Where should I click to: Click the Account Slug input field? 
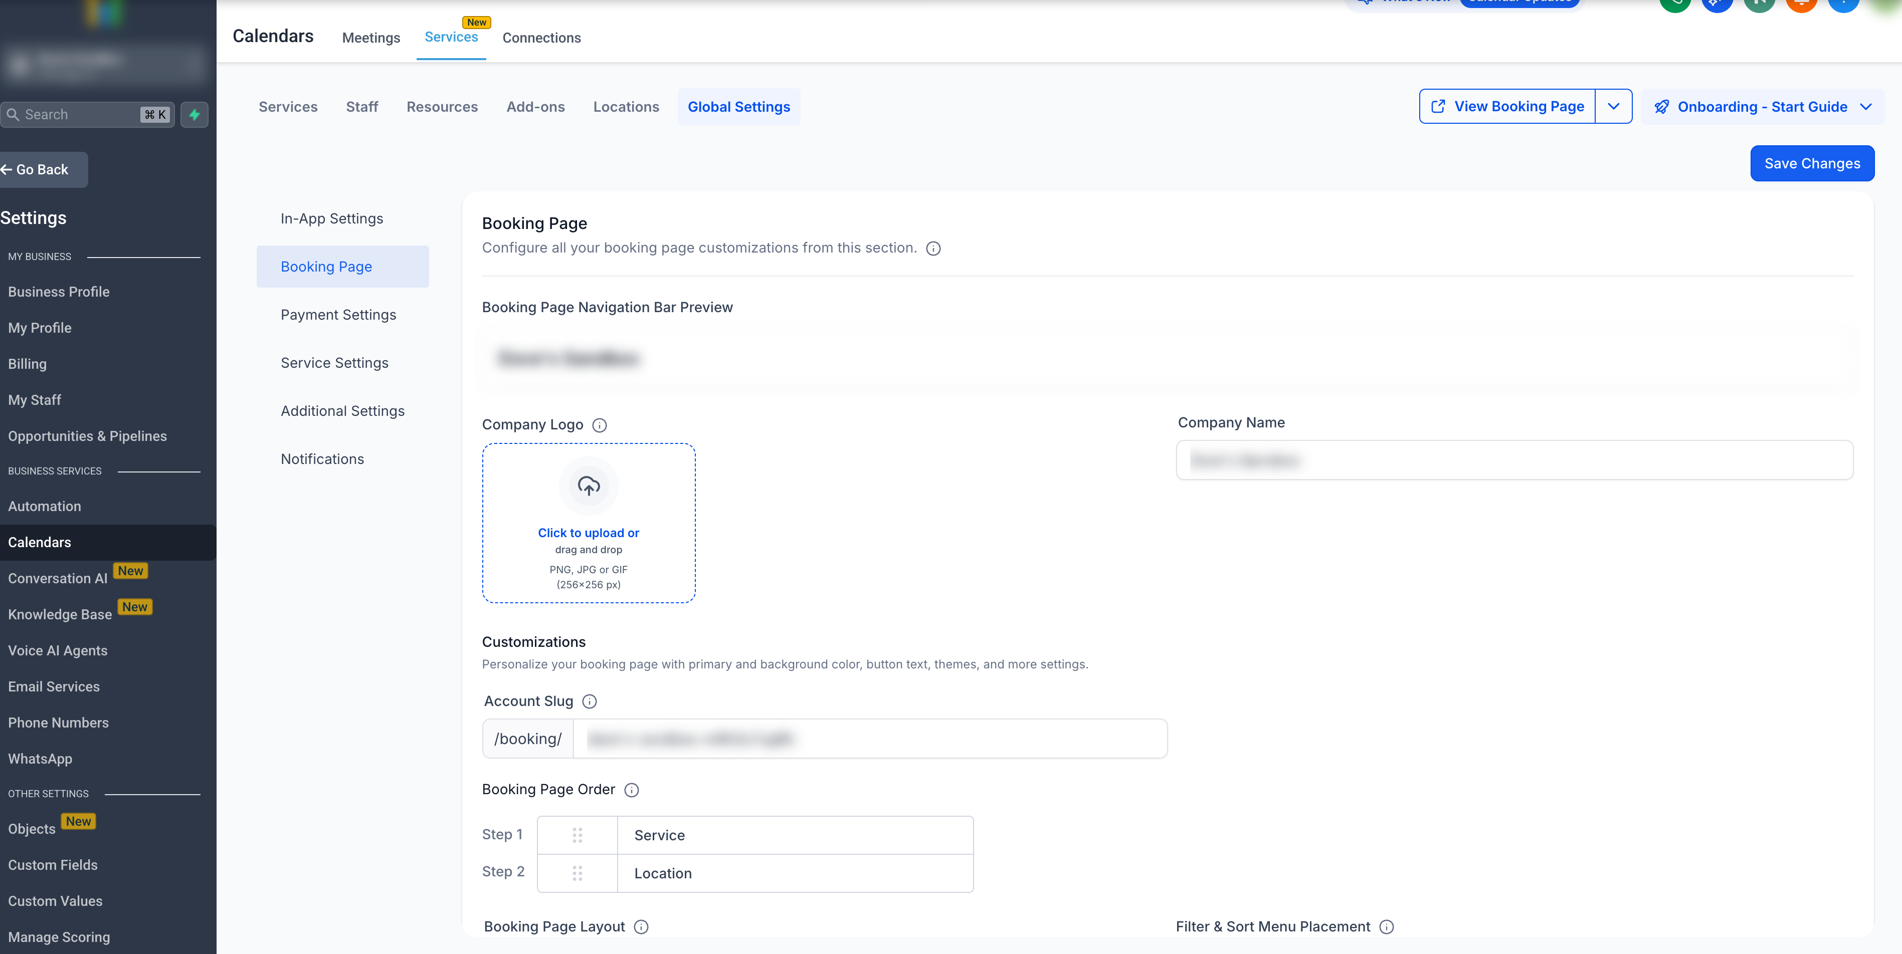tap(870, 739)
